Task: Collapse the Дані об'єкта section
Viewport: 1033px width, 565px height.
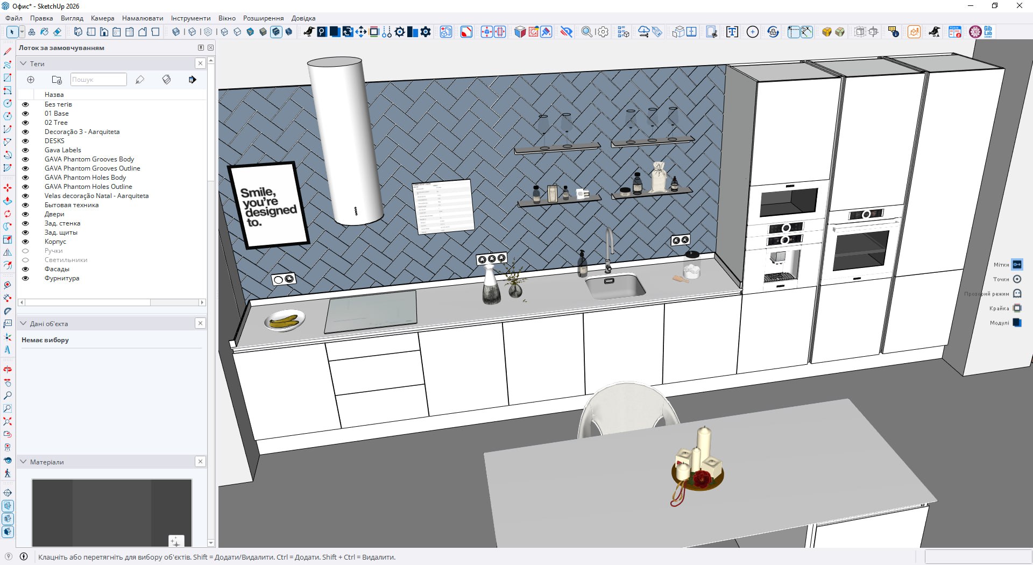Action: pos(24,323)
